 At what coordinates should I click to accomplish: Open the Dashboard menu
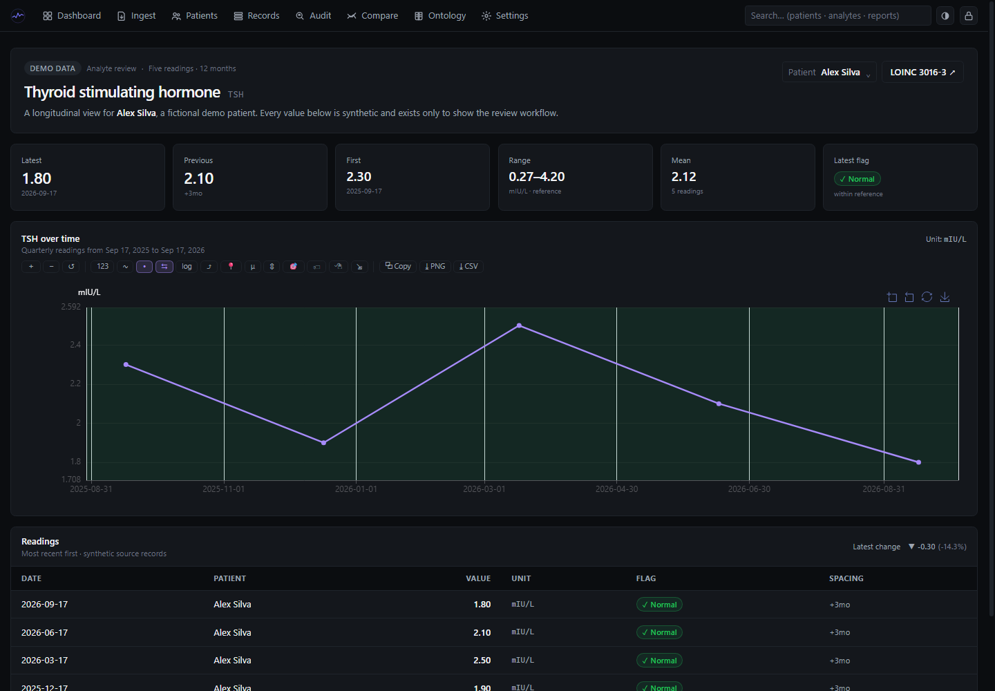[72, 16]
